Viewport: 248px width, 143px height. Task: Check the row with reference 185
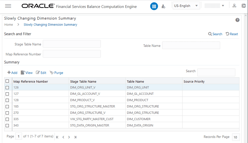coord(7,107)
